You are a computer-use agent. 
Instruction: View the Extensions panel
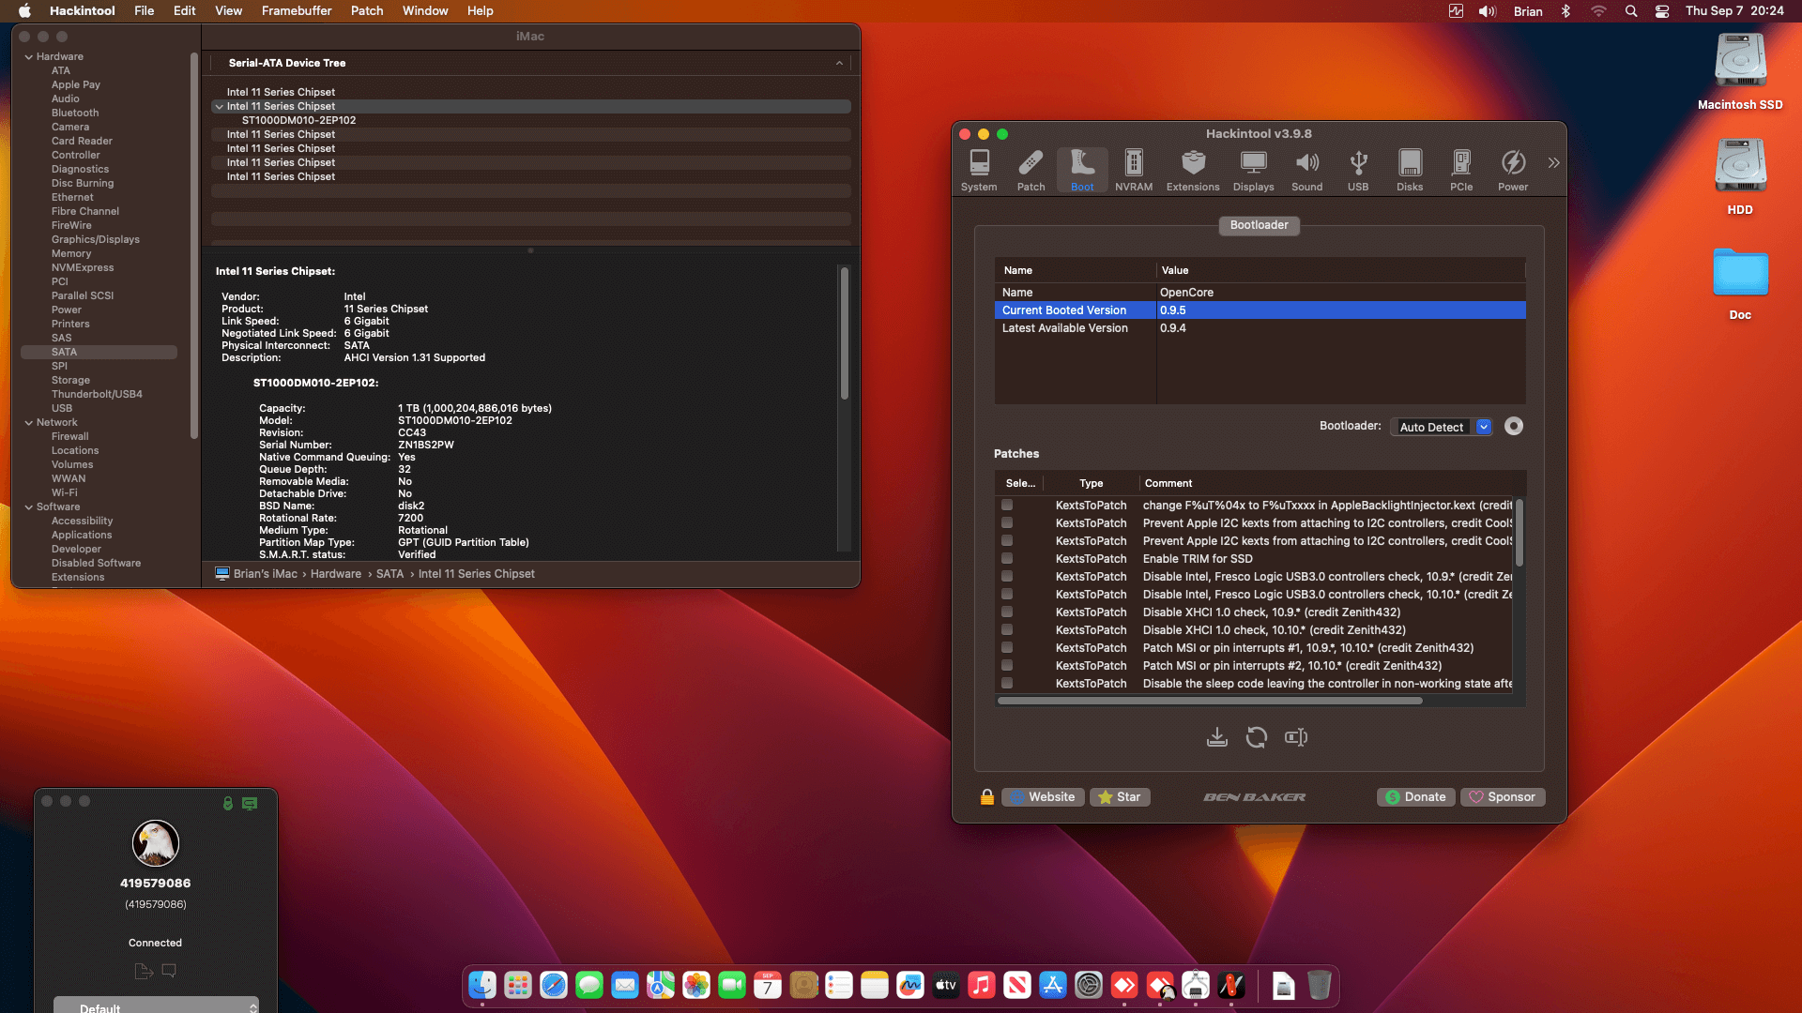[1192, 169]
